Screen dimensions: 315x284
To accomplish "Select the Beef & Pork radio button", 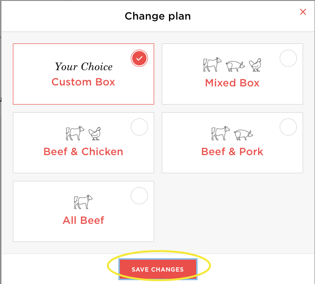I will pos(288,127).
